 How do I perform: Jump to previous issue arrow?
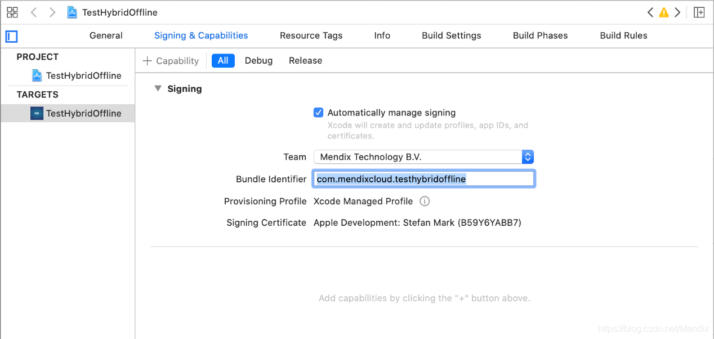pyautogui.click(x=650, y=12)
